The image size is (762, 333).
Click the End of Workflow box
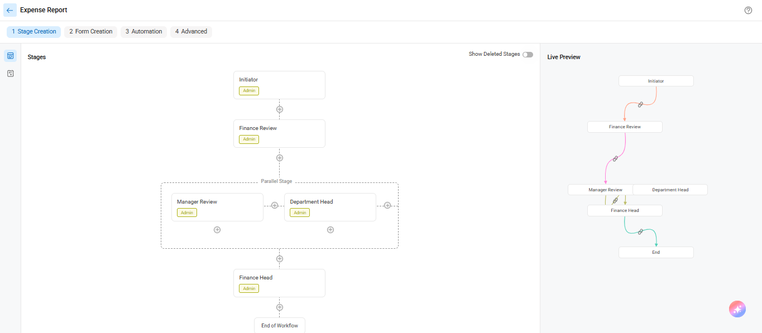point(280,326)
